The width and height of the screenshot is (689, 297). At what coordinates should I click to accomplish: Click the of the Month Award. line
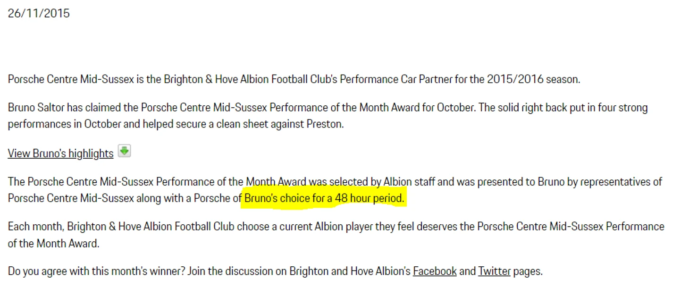54,244
